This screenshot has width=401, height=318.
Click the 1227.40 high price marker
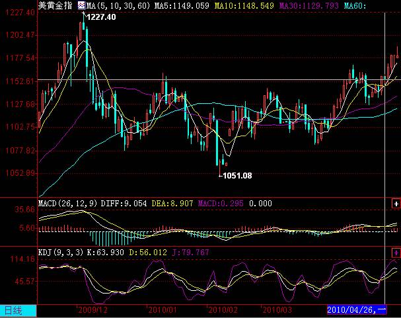(x=101, y=17)
